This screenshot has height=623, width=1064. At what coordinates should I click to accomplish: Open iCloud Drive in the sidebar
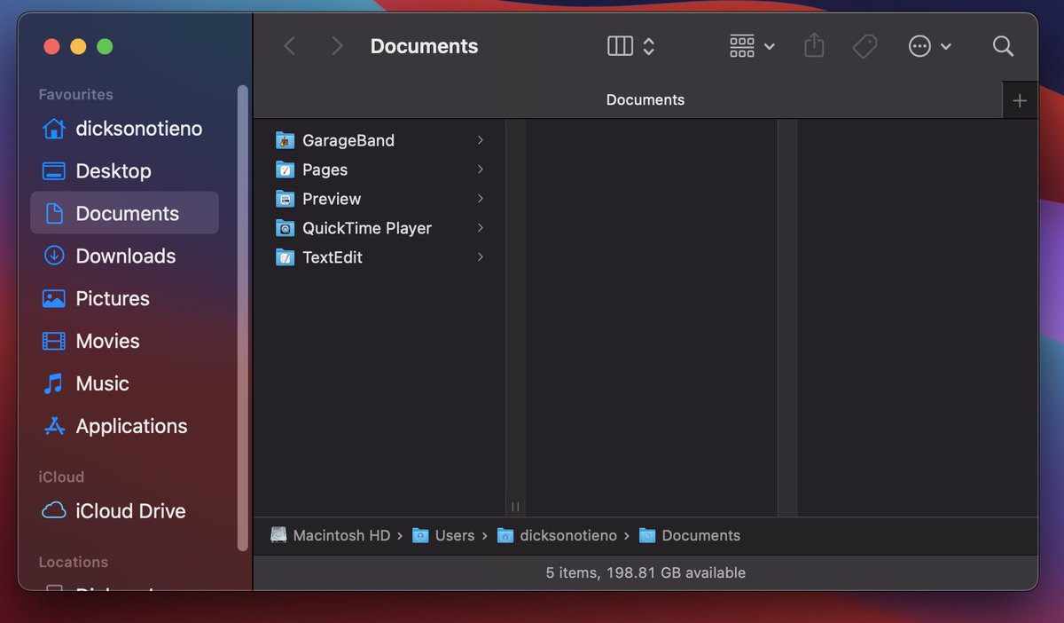pyautogui.click(x=124, y=511)
